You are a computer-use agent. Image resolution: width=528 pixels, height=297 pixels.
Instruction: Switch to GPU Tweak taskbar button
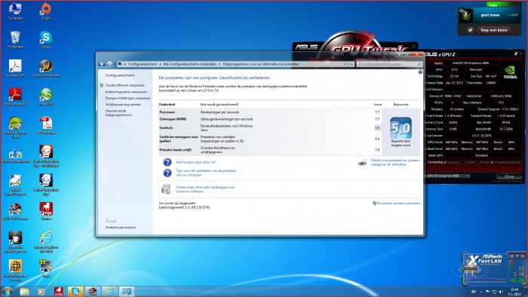tap(93, 291)
